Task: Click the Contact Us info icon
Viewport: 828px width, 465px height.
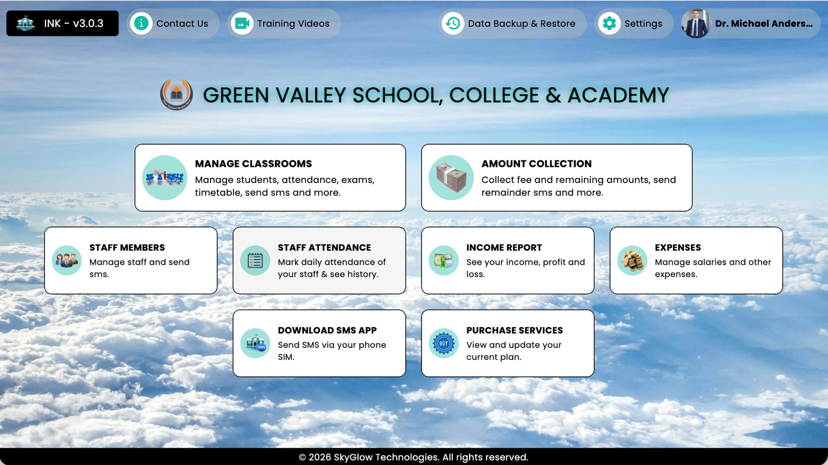Action: tap(141, 23)
